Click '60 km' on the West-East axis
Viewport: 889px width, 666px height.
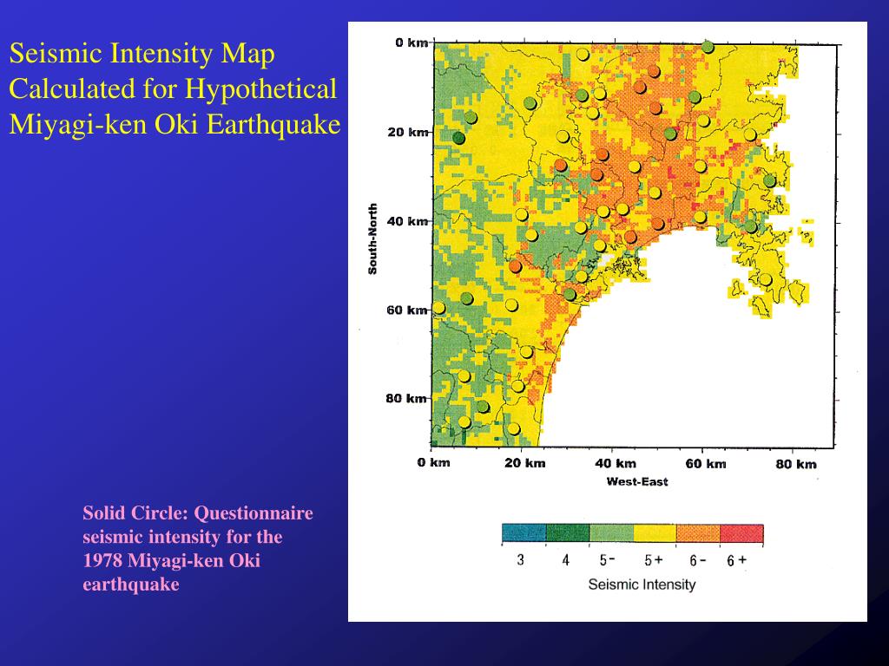click(x=706, y=464)
